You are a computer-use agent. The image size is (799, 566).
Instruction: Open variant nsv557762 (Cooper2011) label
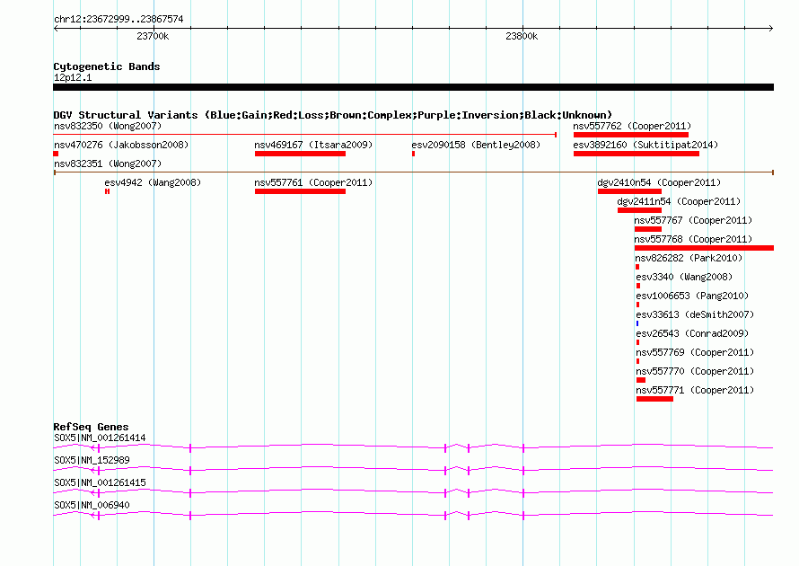coord(632,126)
